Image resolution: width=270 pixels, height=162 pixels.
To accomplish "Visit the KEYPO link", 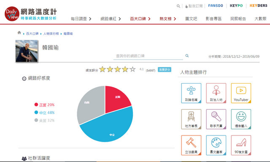I will pyautogui.click(x=236, y=5).
